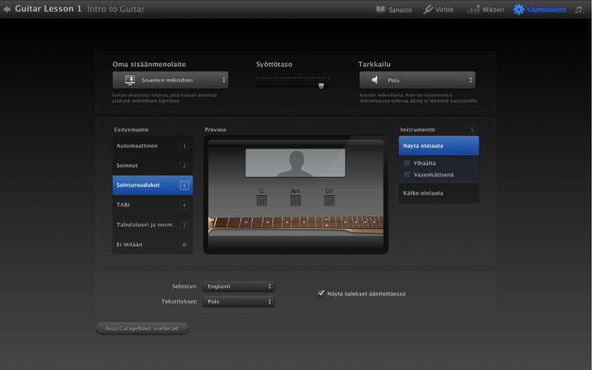
Task: Click the Syöttötaso input level slider
Action: (x=321, y=86)
